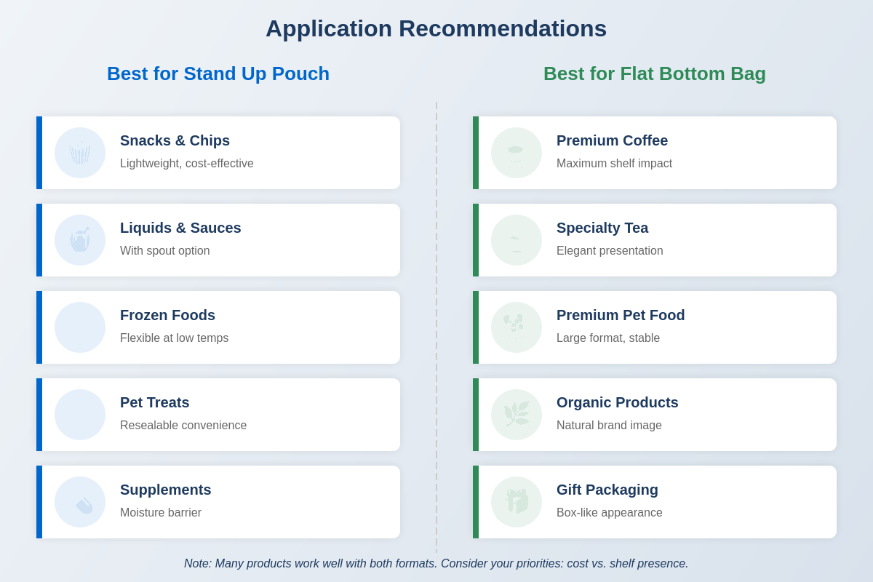Open the Frozen Foods card title
Image resolution: width=873 pixels, height=582 pixels.
click(x=167, y=315)
